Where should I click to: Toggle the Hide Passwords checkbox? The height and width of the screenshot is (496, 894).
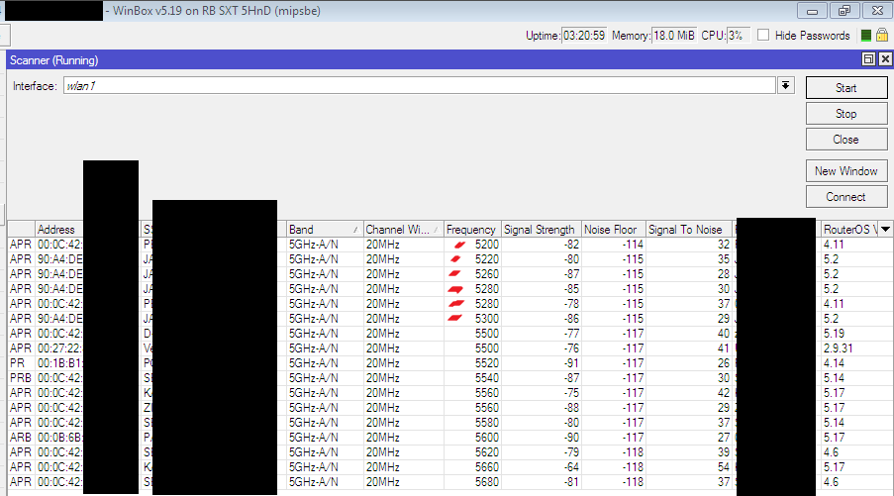pos(763,36)
